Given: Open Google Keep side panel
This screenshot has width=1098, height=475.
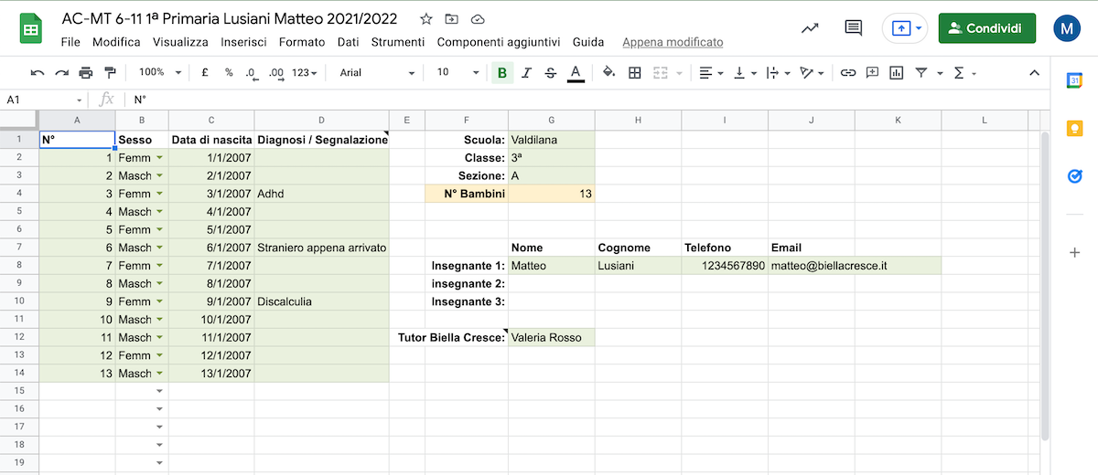Looking at the screenshot, I should 1075,129.
